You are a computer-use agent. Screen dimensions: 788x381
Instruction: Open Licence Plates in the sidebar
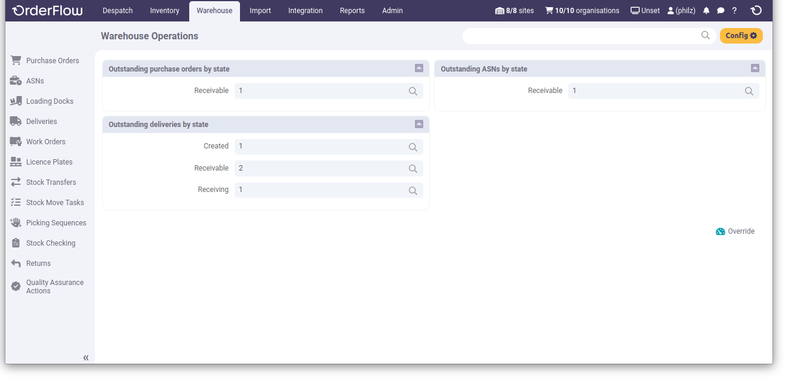49,162
